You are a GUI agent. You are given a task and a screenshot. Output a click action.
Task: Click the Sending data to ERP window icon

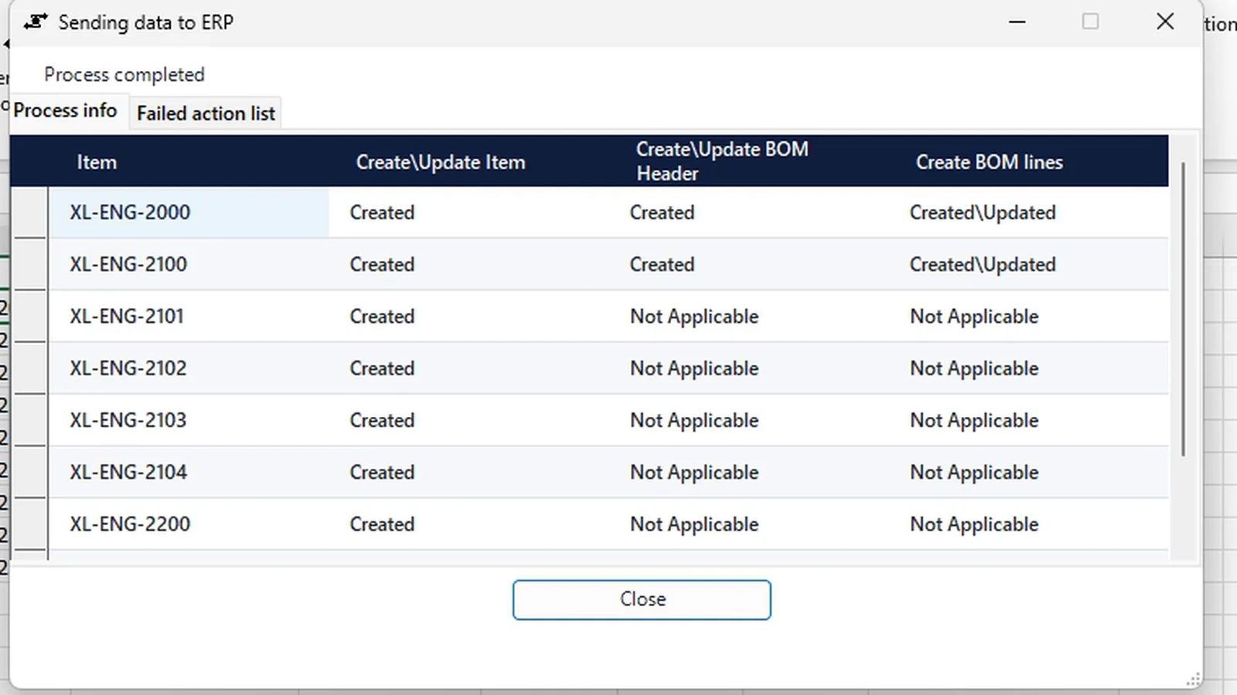[36, 22]
